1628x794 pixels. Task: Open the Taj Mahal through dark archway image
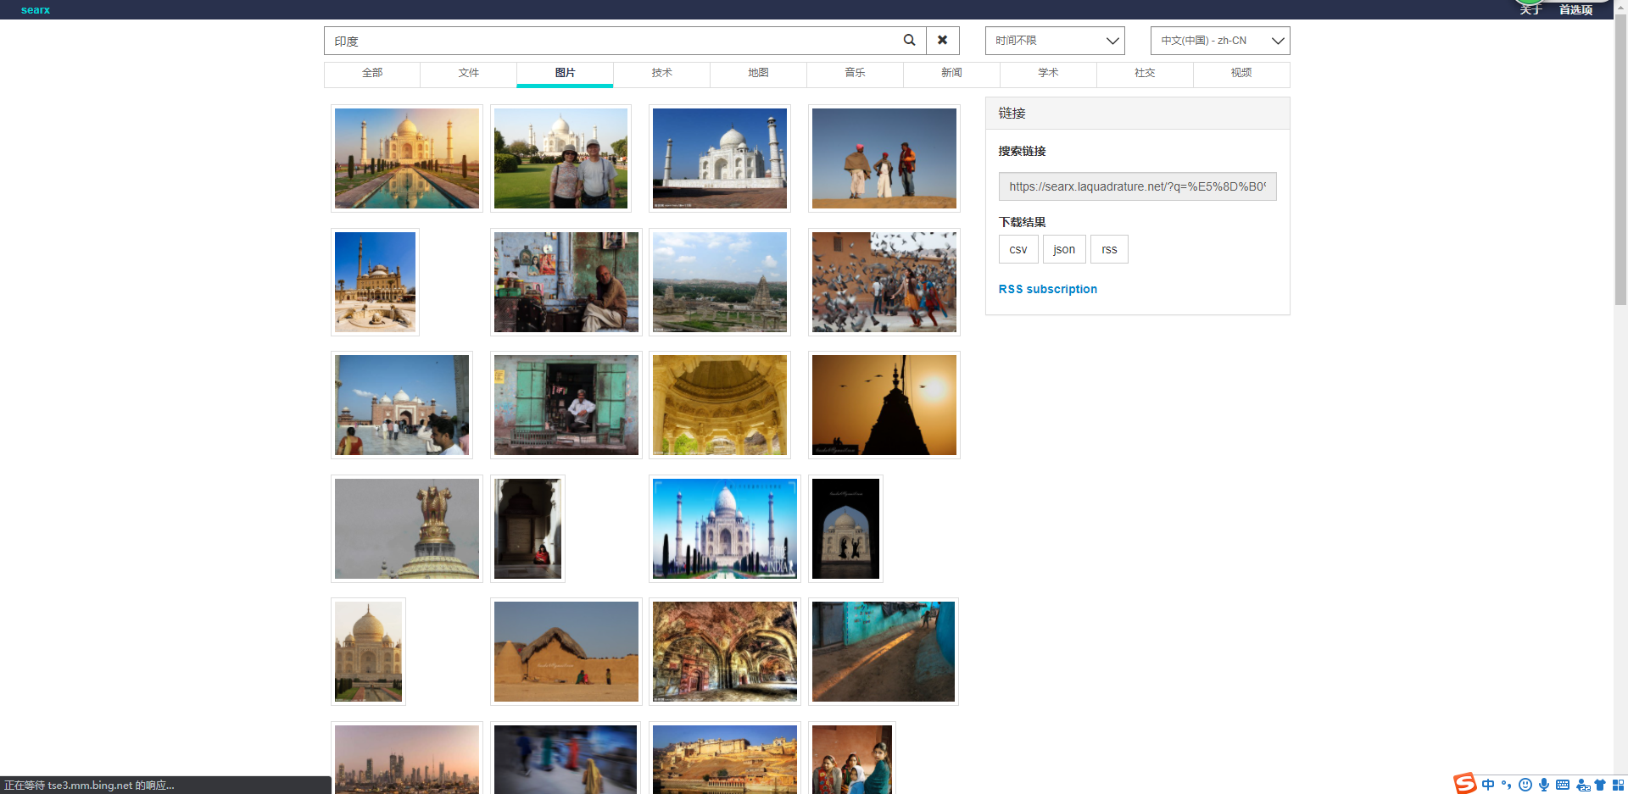pos(845,529)
